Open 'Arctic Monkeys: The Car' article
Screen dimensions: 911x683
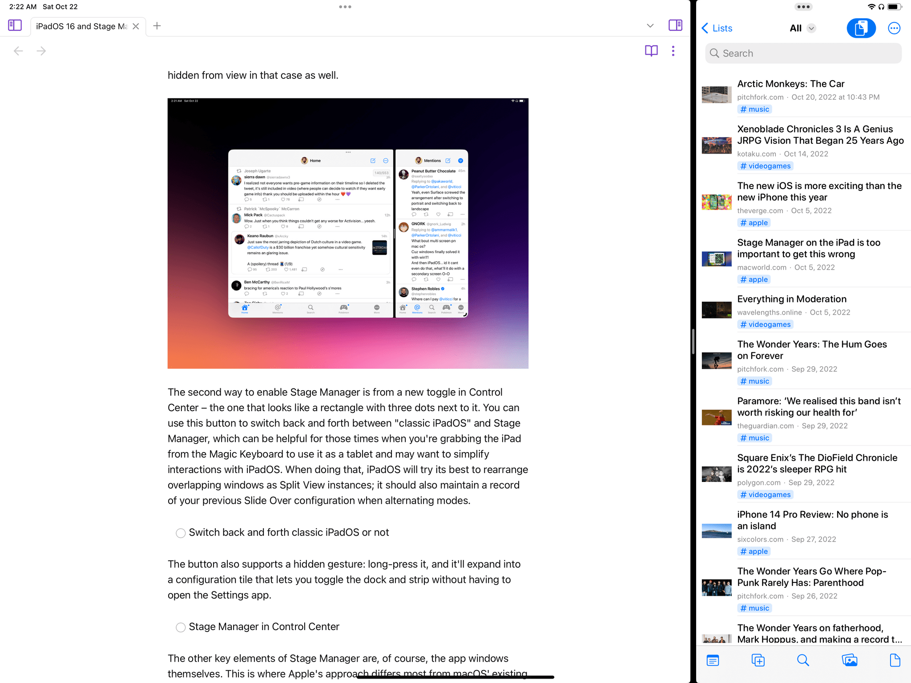790,84
